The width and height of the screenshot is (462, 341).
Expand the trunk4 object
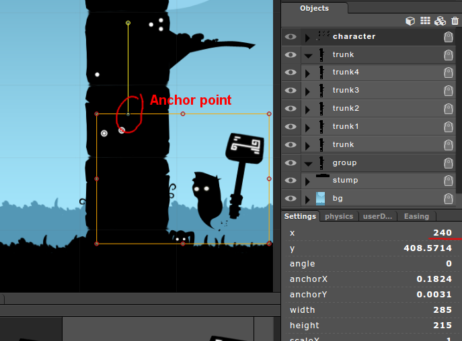307,74
